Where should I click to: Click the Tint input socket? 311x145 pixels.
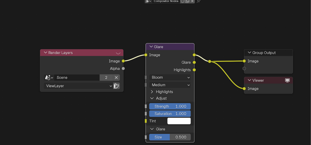point(146,121)
